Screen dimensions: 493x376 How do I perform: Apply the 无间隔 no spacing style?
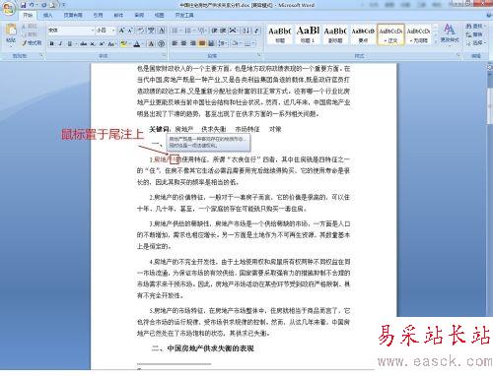point(418,34)
